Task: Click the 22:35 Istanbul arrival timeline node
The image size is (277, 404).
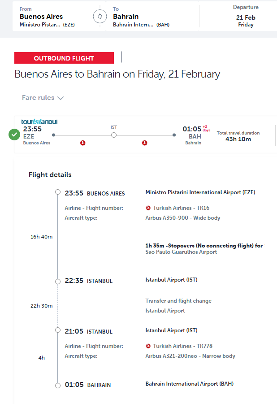Action: click(58, 281)
